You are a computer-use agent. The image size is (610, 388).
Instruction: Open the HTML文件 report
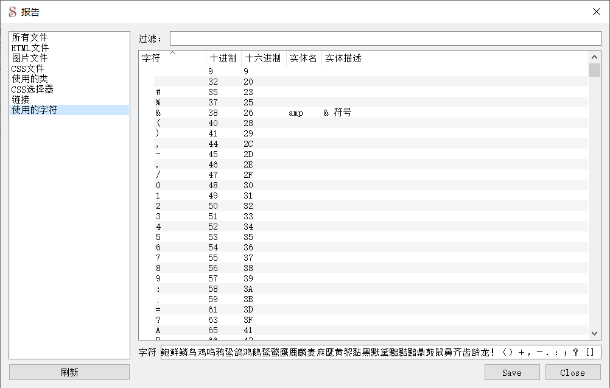(x=30, y=48)
